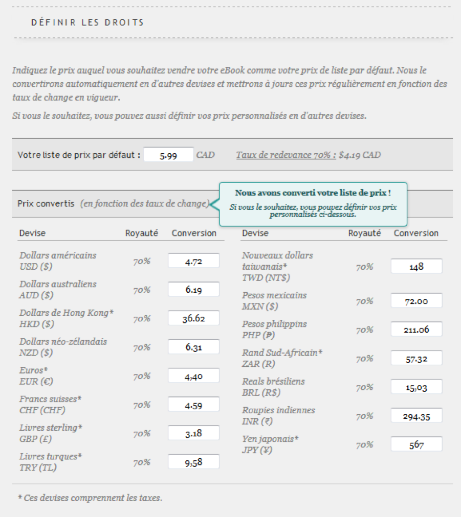Click the Swiss francs CHF price field

(x=193, y=405)
